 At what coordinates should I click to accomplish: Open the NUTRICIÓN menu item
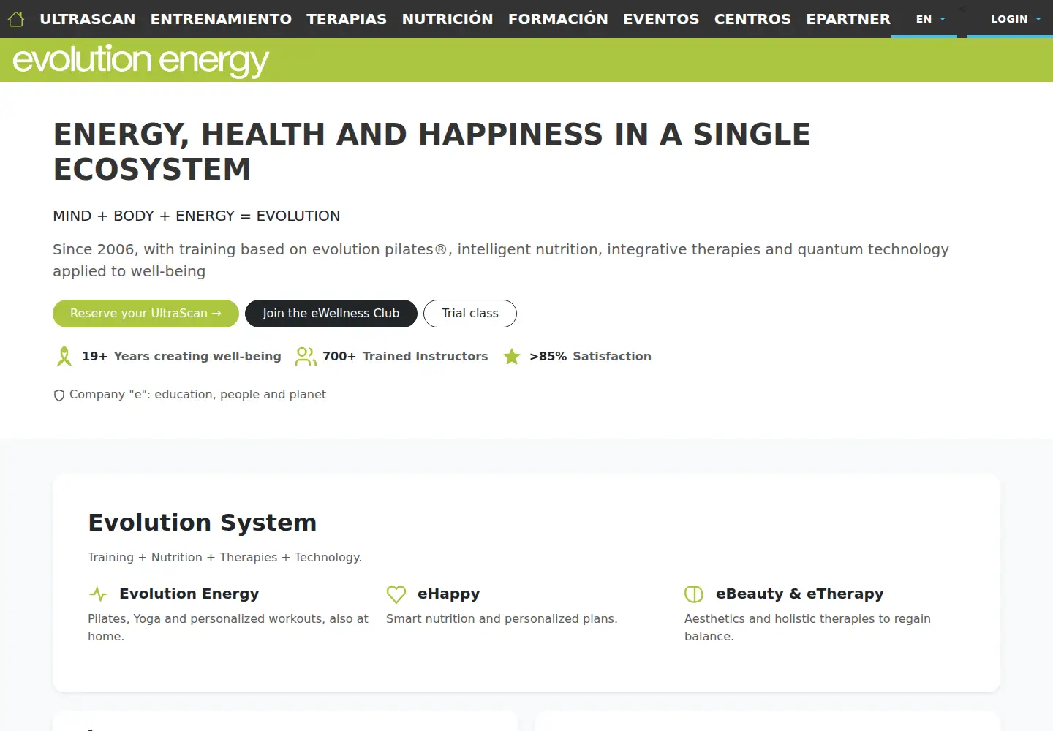click(448, 19)
